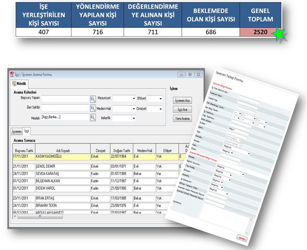Click search icon beside Başvuru Yapan field

(x=93, y=99)
